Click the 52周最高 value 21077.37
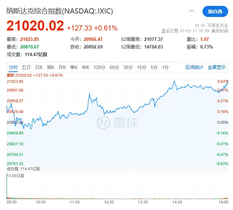This screenshot has width=233, height=210. [153, 39]
